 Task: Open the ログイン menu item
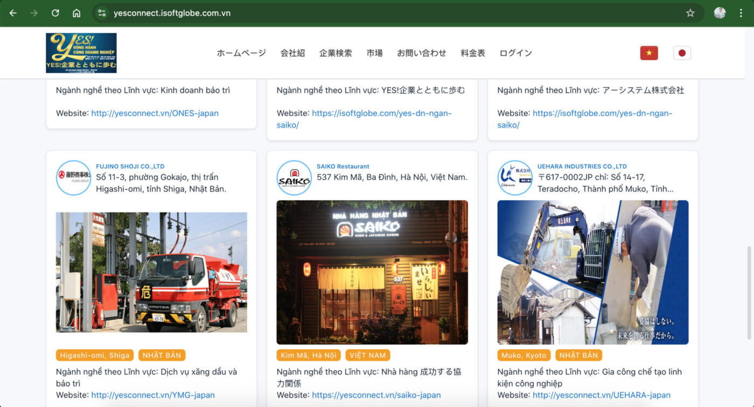[x=515, y=53]
